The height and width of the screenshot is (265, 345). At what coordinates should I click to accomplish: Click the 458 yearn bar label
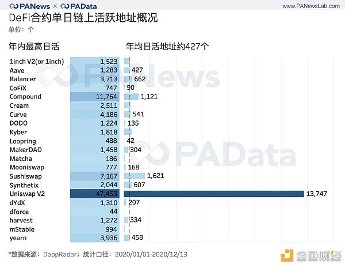[137, 237]
